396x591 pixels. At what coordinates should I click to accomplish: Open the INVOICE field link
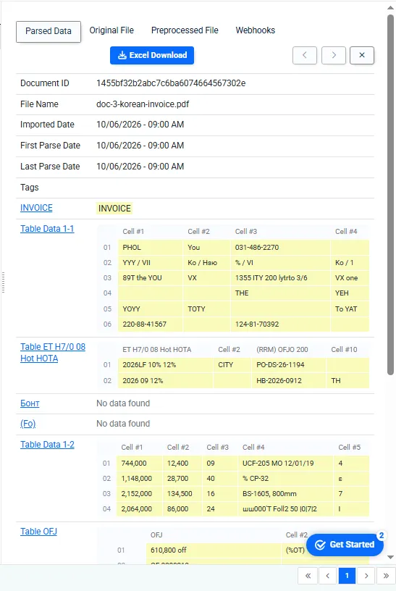point(36,208)
